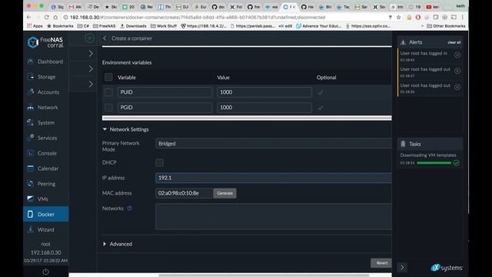Click the Alerts warning icon

tap(403, 42)
